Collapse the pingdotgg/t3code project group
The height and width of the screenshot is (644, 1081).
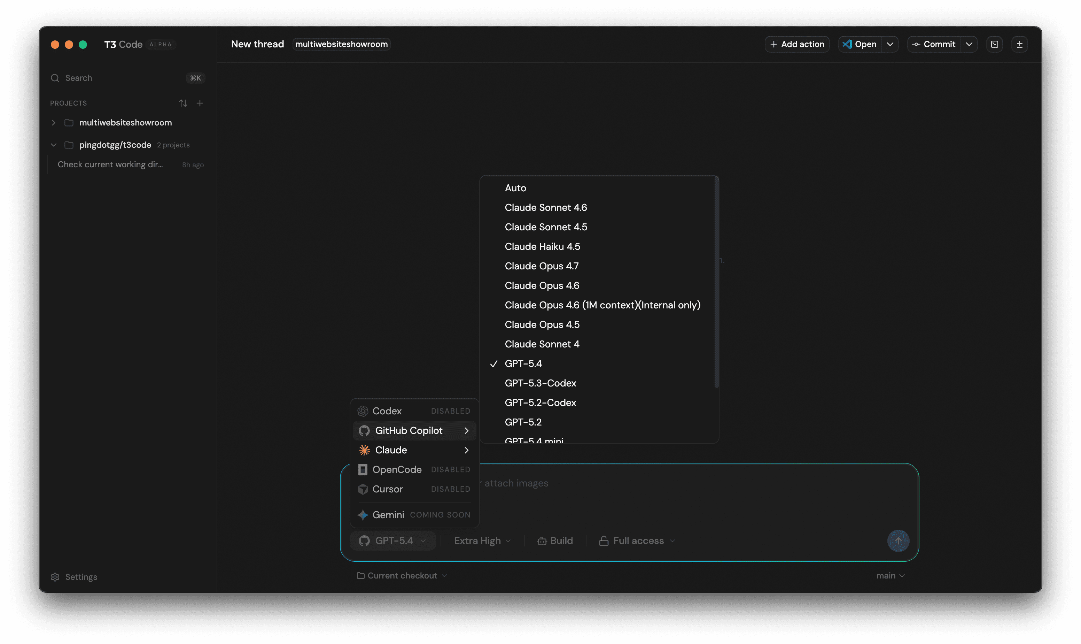[53, 145]
